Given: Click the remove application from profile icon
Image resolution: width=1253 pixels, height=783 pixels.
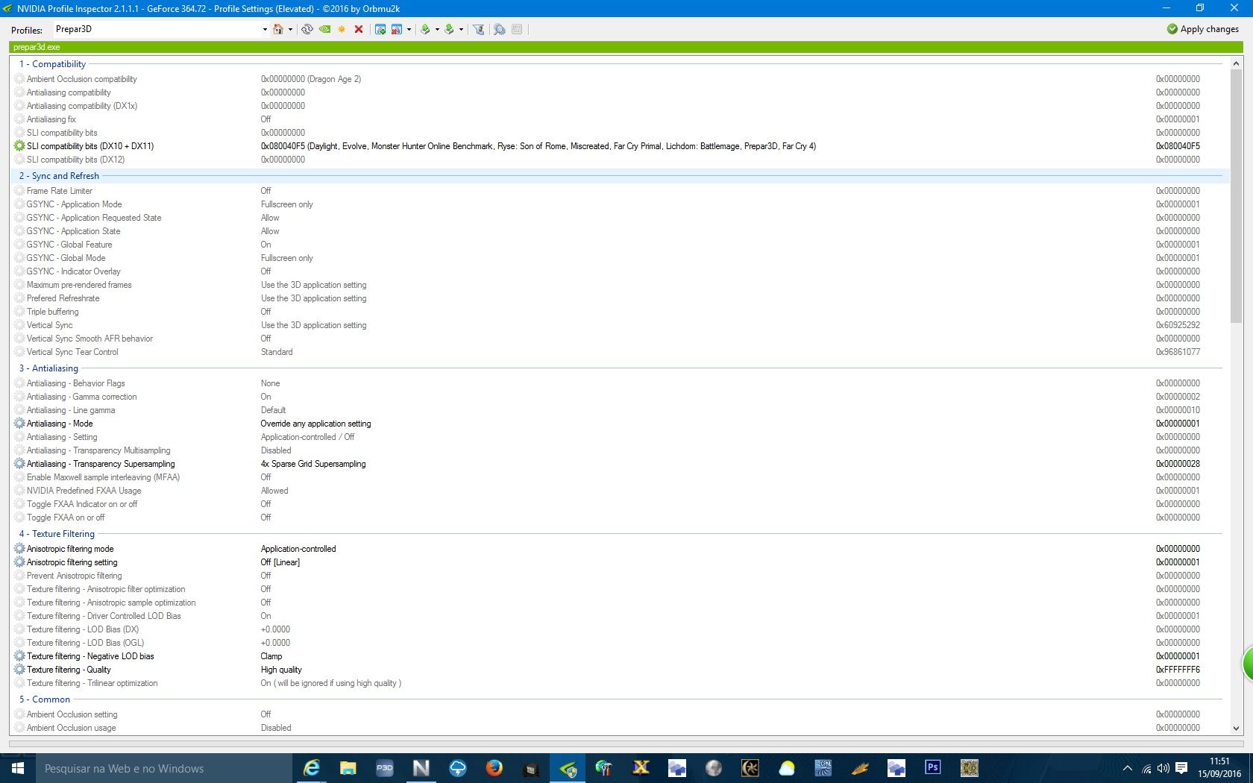Looking at the screenshot, I should coord(397,29).
